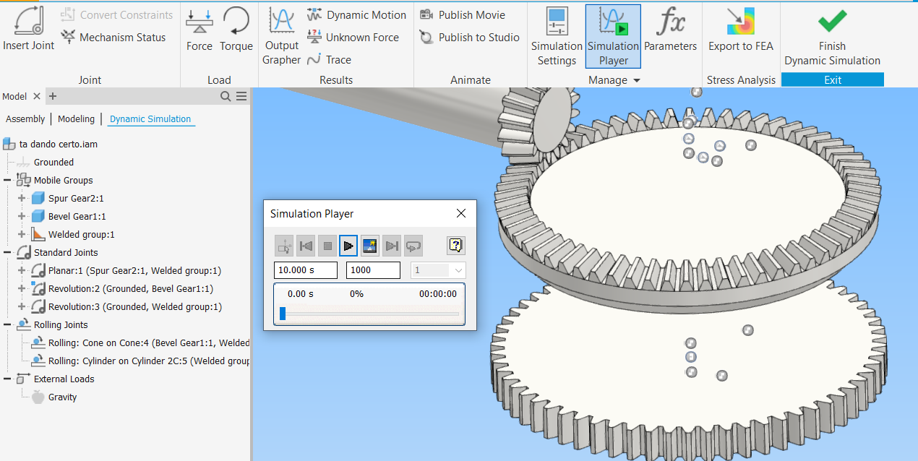Open Simulation Settings
This screenshot has width=918, height=461.
pyautogui.click(x=557, y=36)
